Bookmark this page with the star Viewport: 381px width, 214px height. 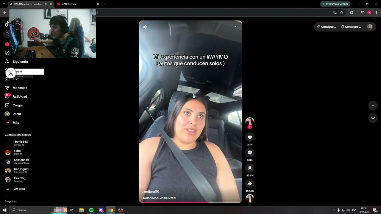pos(341,12)
